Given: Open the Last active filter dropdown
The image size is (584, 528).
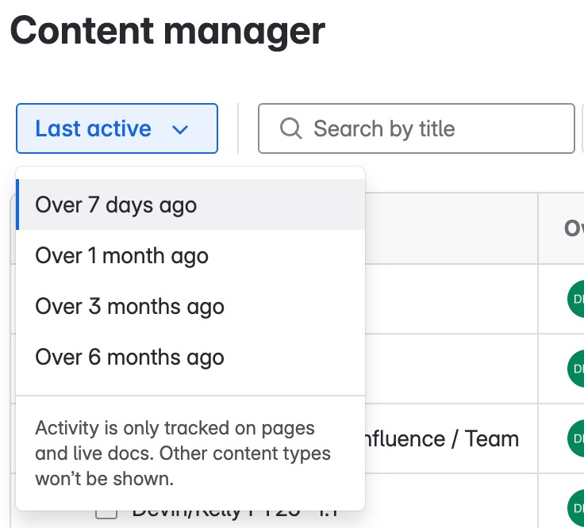Looking at the screenshot, I should 117,128.
